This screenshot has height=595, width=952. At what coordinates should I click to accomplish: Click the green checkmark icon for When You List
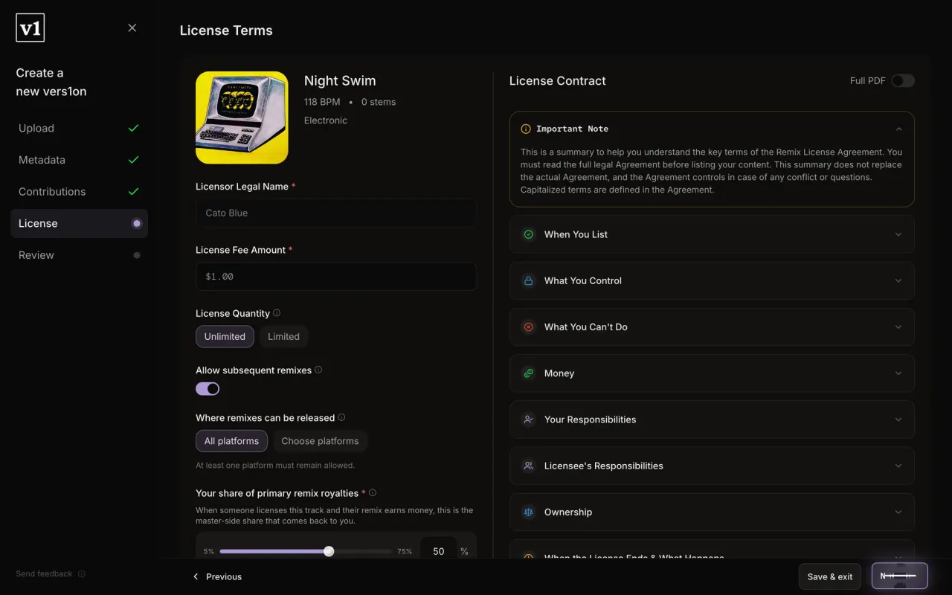[x=528, y=234]
